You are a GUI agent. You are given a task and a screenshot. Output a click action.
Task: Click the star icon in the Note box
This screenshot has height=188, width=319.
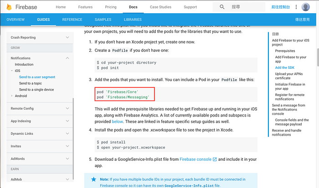pyautogui.click(x=93, y=179)
